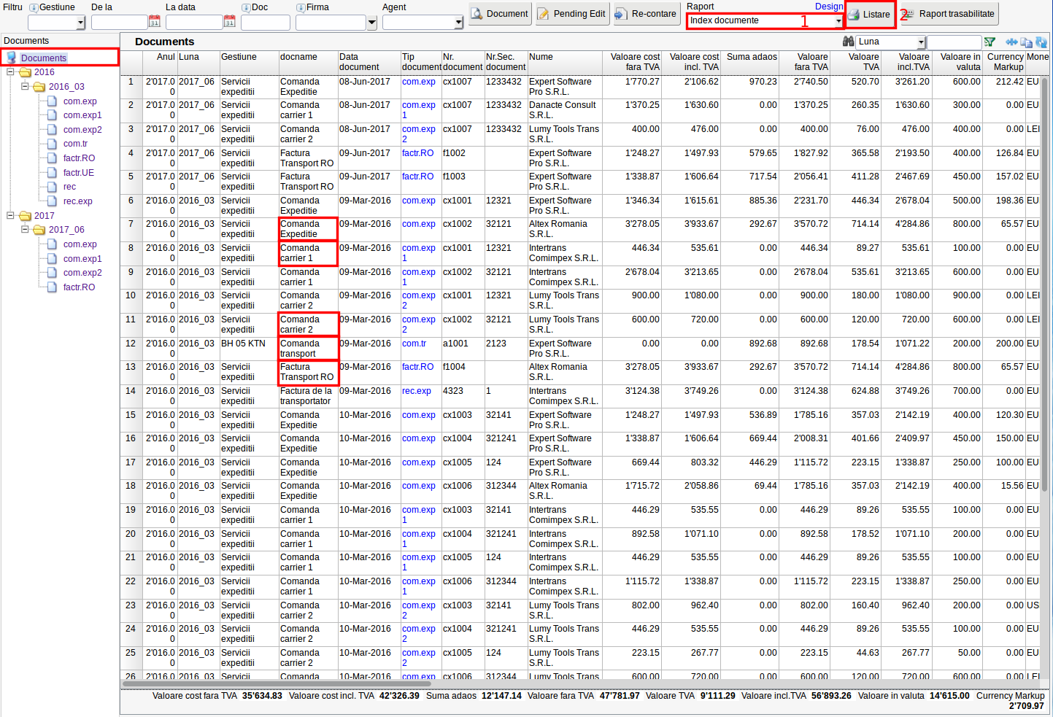Click the Doc filter input field
1053x717 pixels.
tap(266, 23)
